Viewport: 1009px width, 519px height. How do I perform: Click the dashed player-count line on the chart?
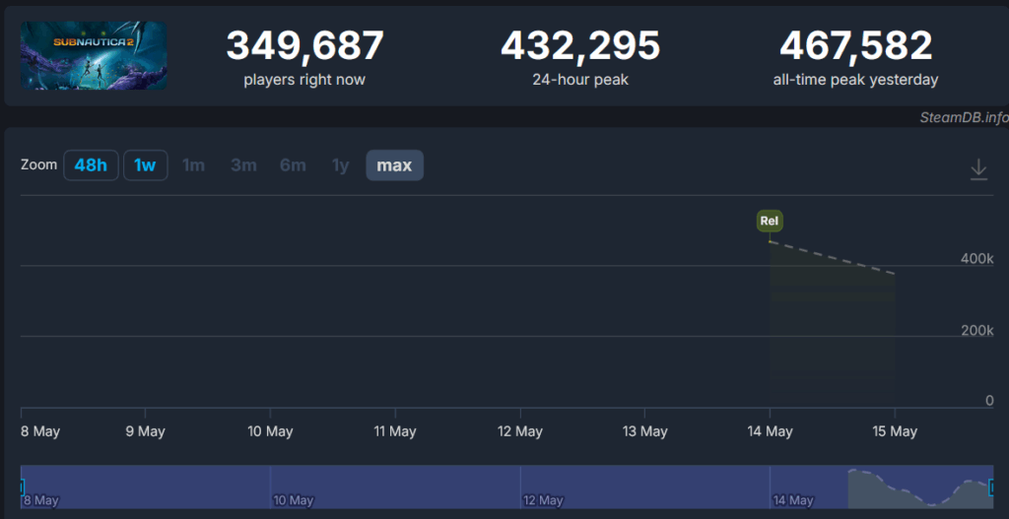click(832, 257)
